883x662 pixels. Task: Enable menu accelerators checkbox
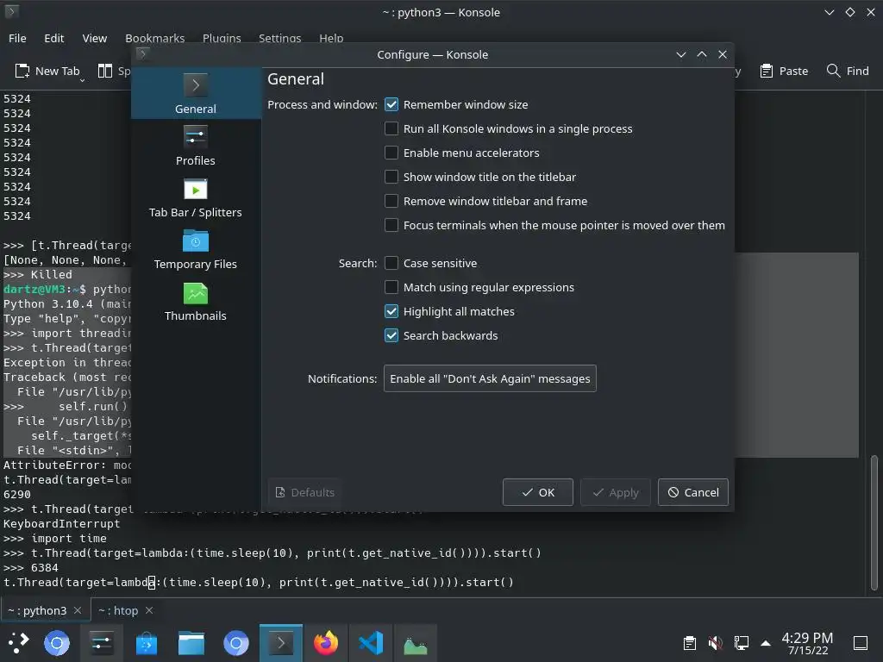point(391,153)
